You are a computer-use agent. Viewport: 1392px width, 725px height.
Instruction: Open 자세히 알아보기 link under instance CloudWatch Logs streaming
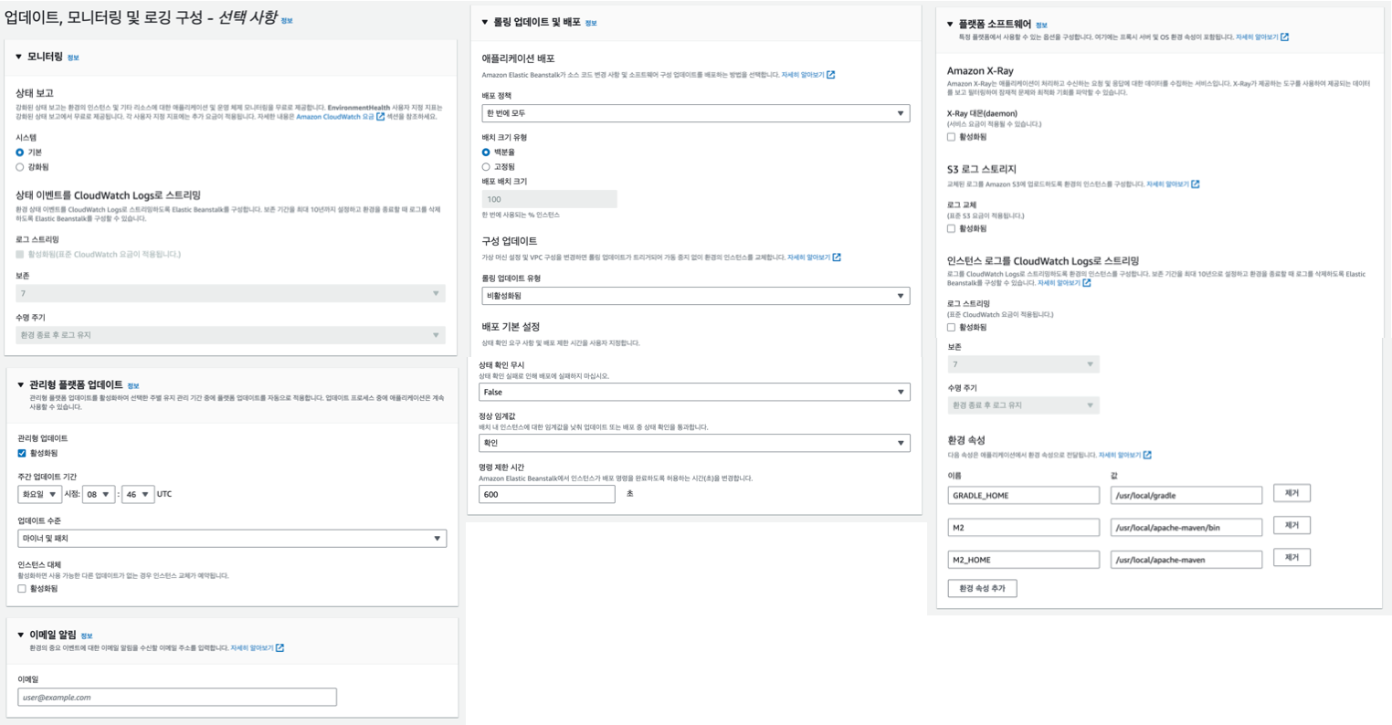1064,283
